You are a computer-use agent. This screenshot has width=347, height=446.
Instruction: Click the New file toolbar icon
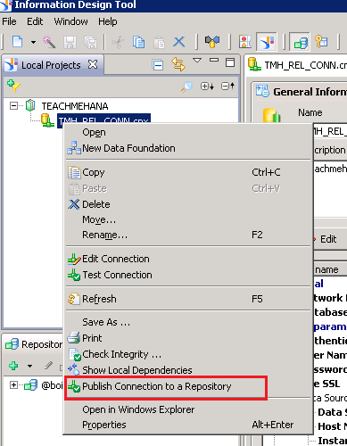tap(17, 41)
